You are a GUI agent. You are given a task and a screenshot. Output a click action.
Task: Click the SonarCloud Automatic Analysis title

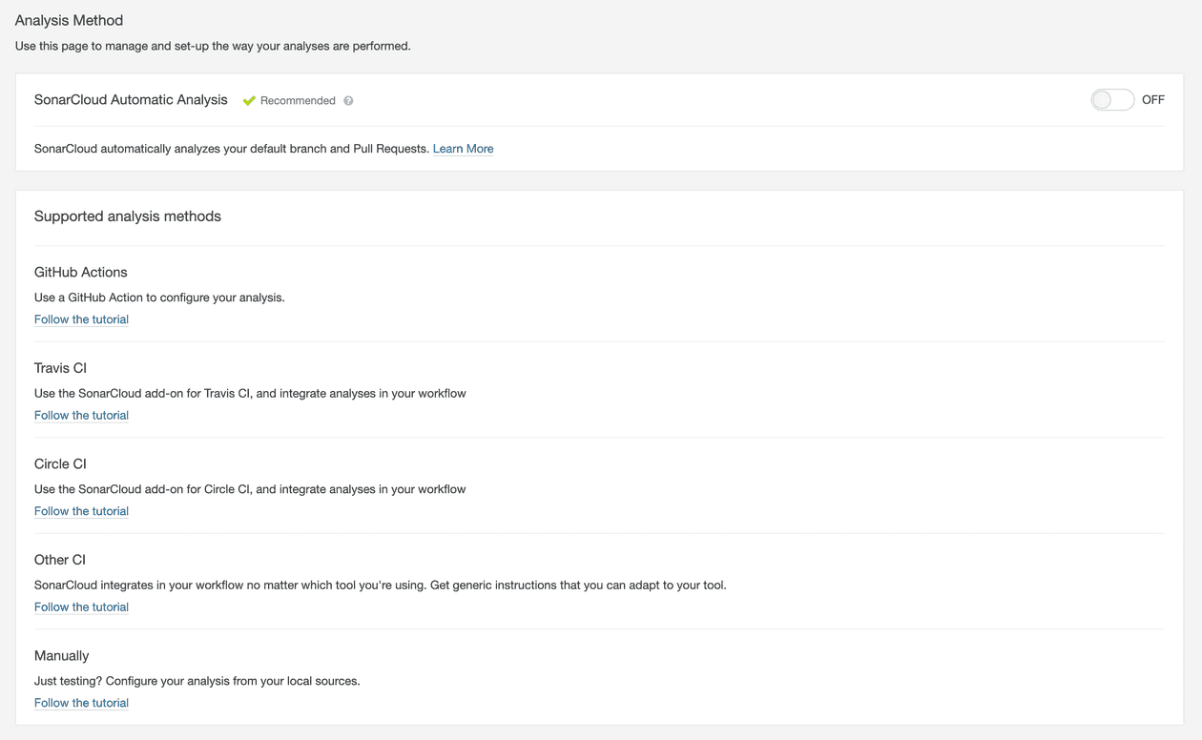tap(131, 99)
